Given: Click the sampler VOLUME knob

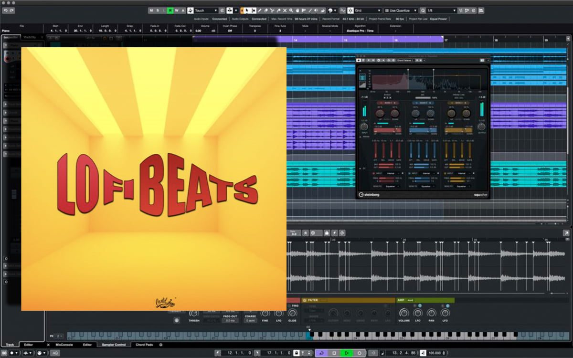Looking at the screenshot, I should click(x=403, y=313).
